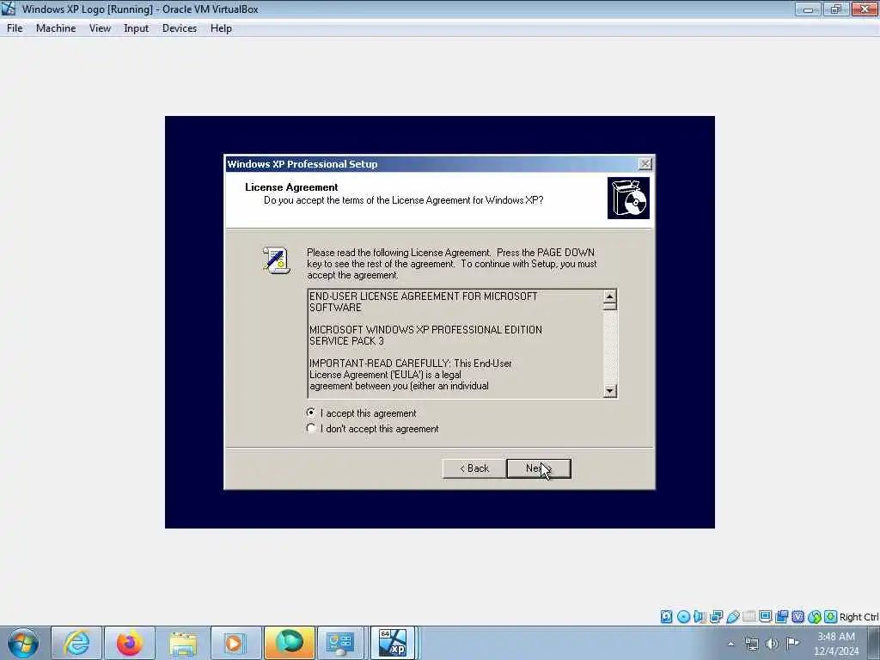880x660 pixels.
Task: Open the Windows Start orb
Action: (23, 643)
